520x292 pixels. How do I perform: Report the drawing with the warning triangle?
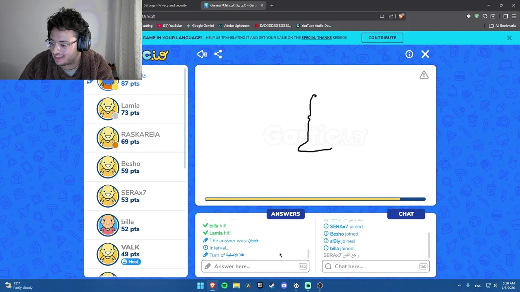[x=424, y=75]
